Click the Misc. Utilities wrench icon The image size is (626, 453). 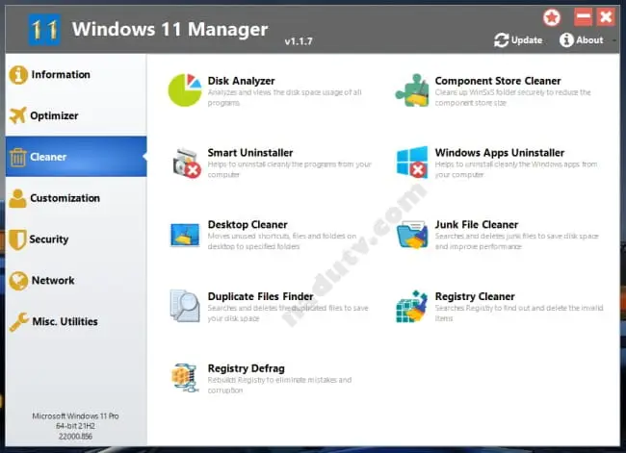pos(18,322)
